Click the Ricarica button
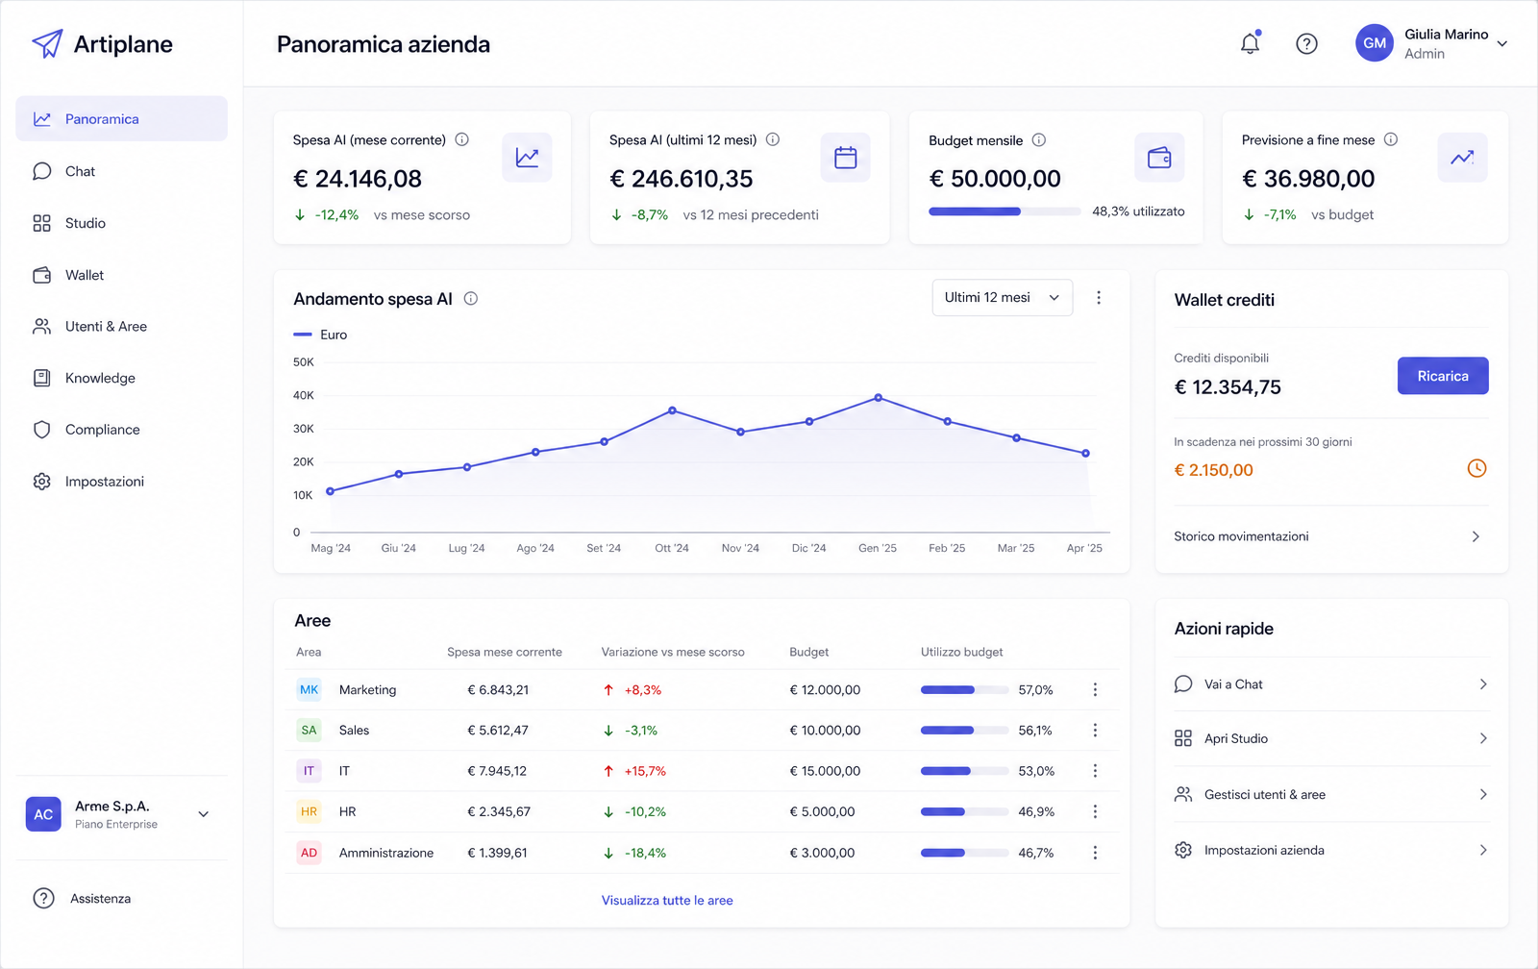1538x969 pixels. 1443,376
